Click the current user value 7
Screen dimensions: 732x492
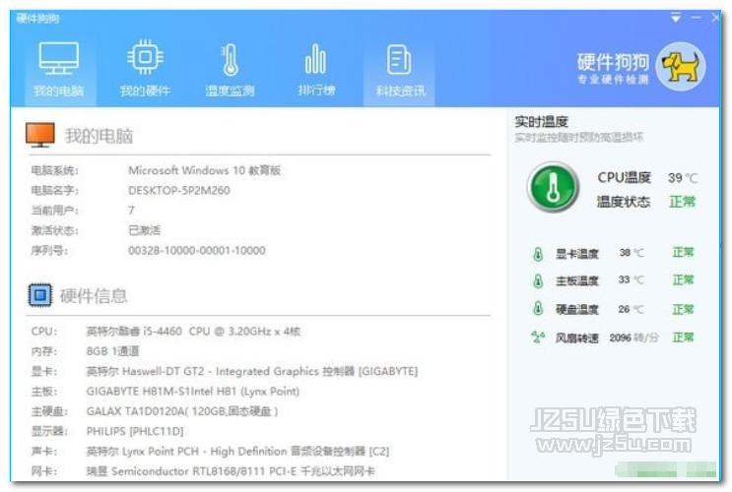131,211
